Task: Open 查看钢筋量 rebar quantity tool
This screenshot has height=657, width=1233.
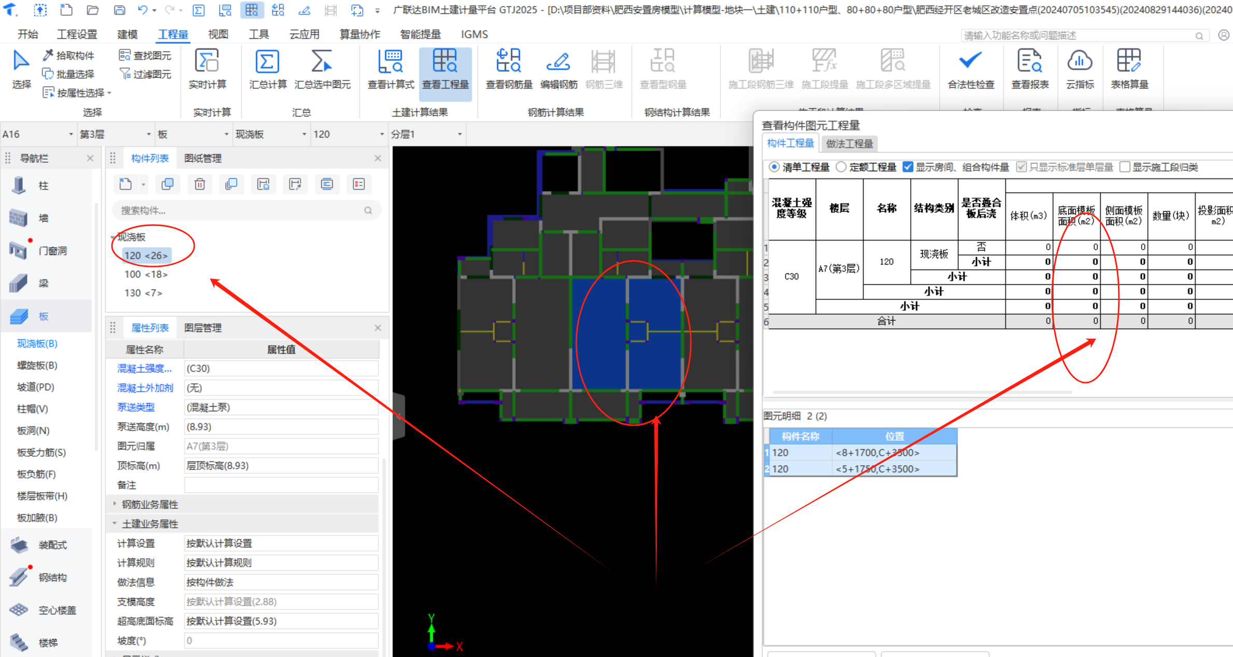Action: click(x=509, y=69)
